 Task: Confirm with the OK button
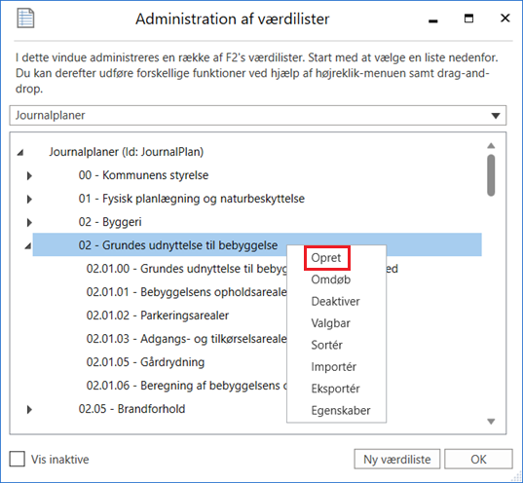(478, 459)
